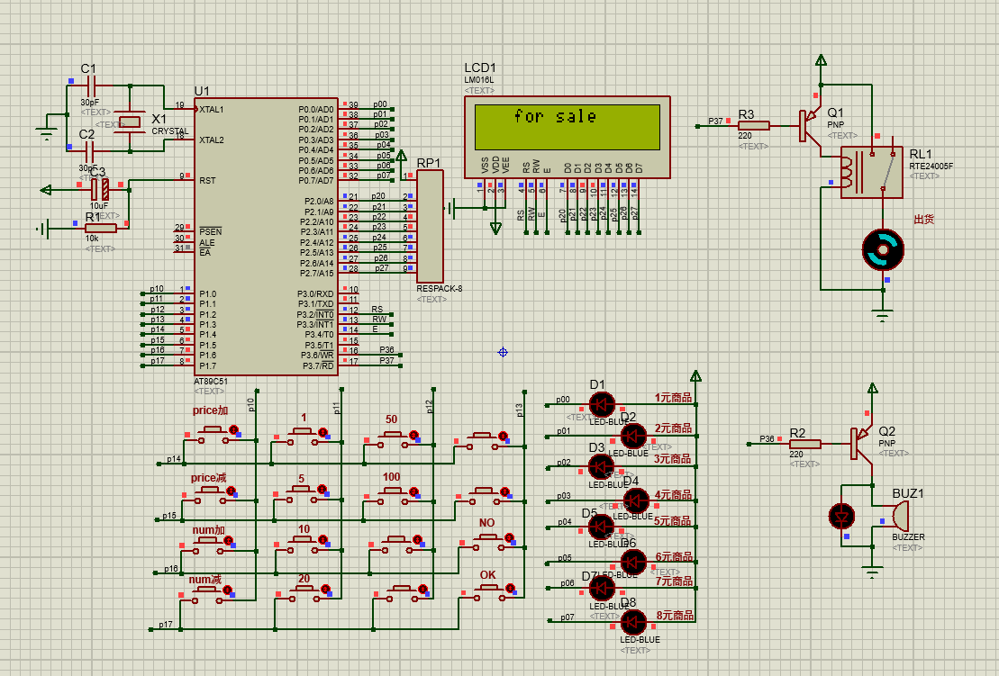Click the '8元商品' label
This screenshot has height=676, width=999.
coord(675,615)
